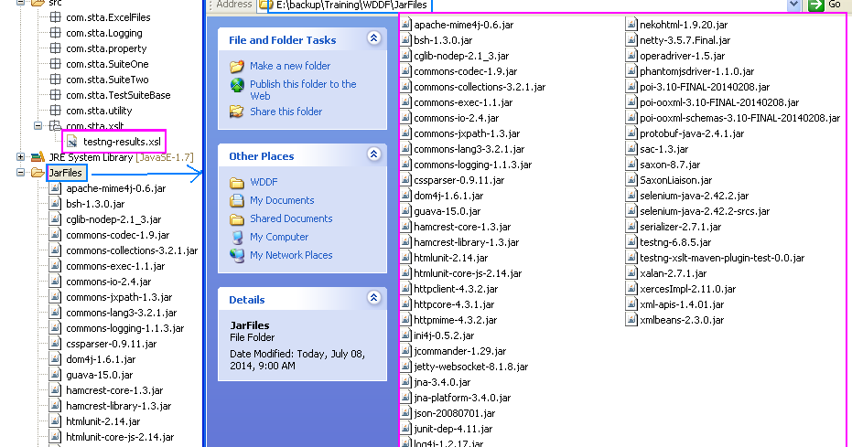Collapse the Details panel
This screenshot has width=852, height=447.
[x=373, y=298]
